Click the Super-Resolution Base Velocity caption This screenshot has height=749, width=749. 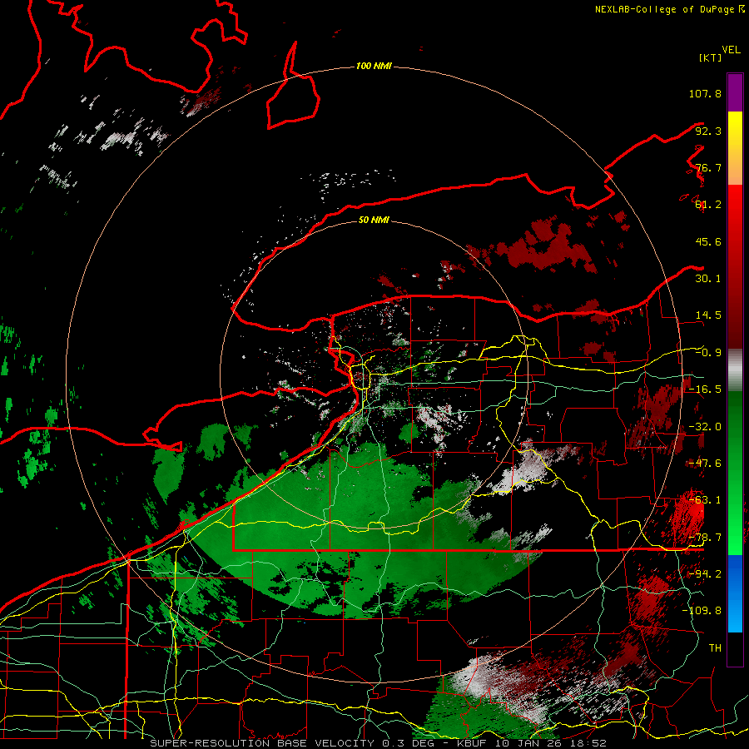click(378, 743)
